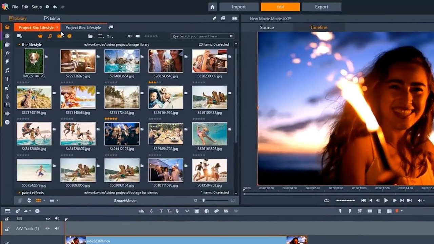Clear the library search field
434x244 pixels.
click(231, 36)
